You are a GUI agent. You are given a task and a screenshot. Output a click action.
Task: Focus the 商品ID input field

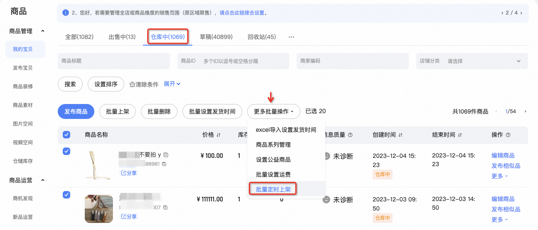click(233, 61)
